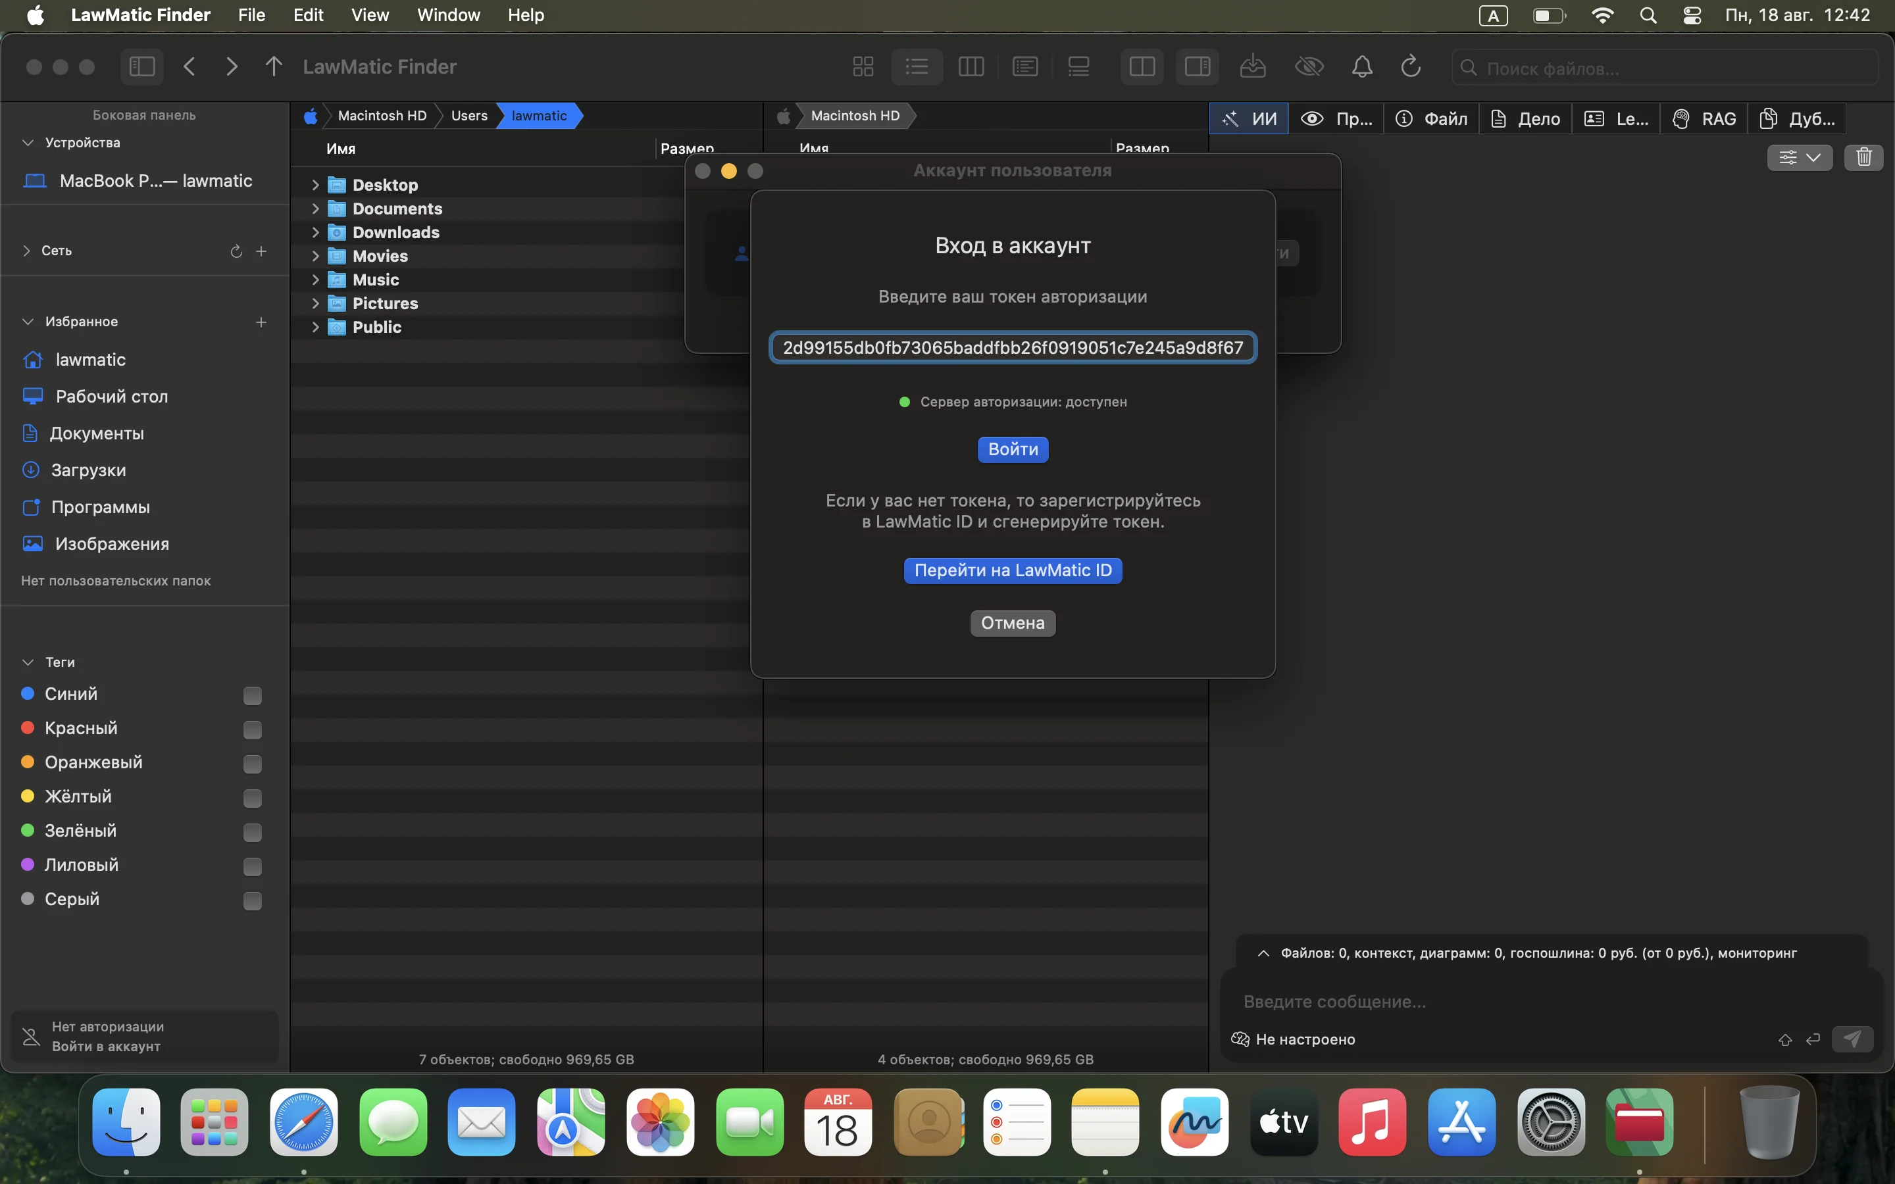Click the blue Синий tag dot
Viewport: 1895px width, 1184px height.
pos(28,693)
